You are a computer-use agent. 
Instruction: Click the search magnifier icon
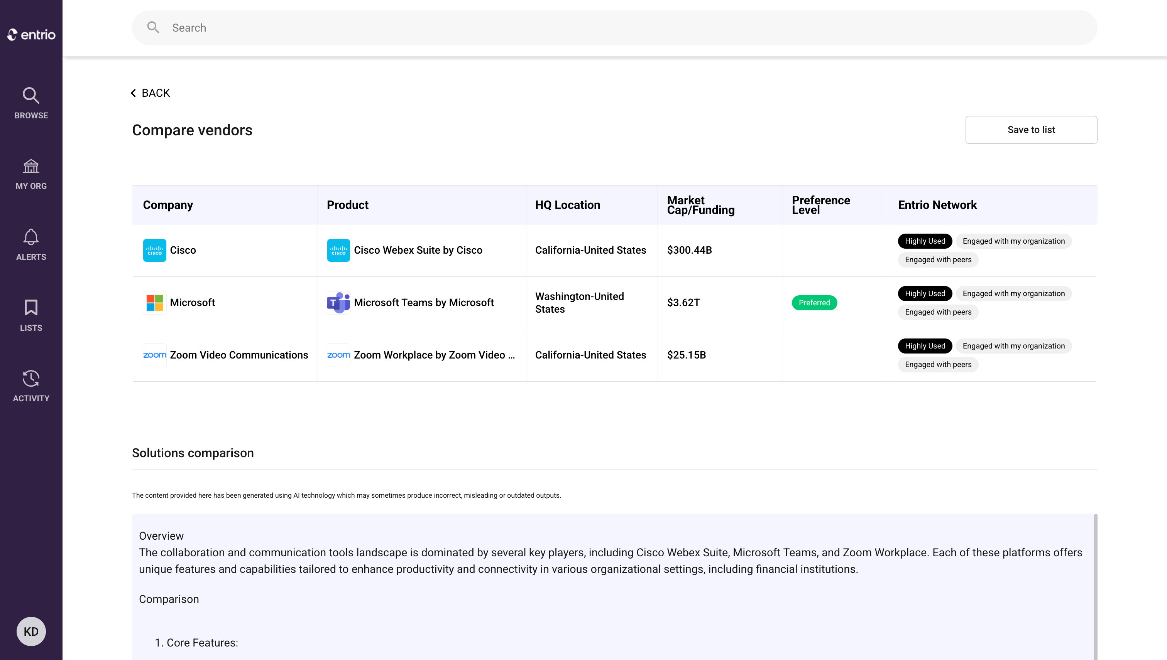coord(153,27)
